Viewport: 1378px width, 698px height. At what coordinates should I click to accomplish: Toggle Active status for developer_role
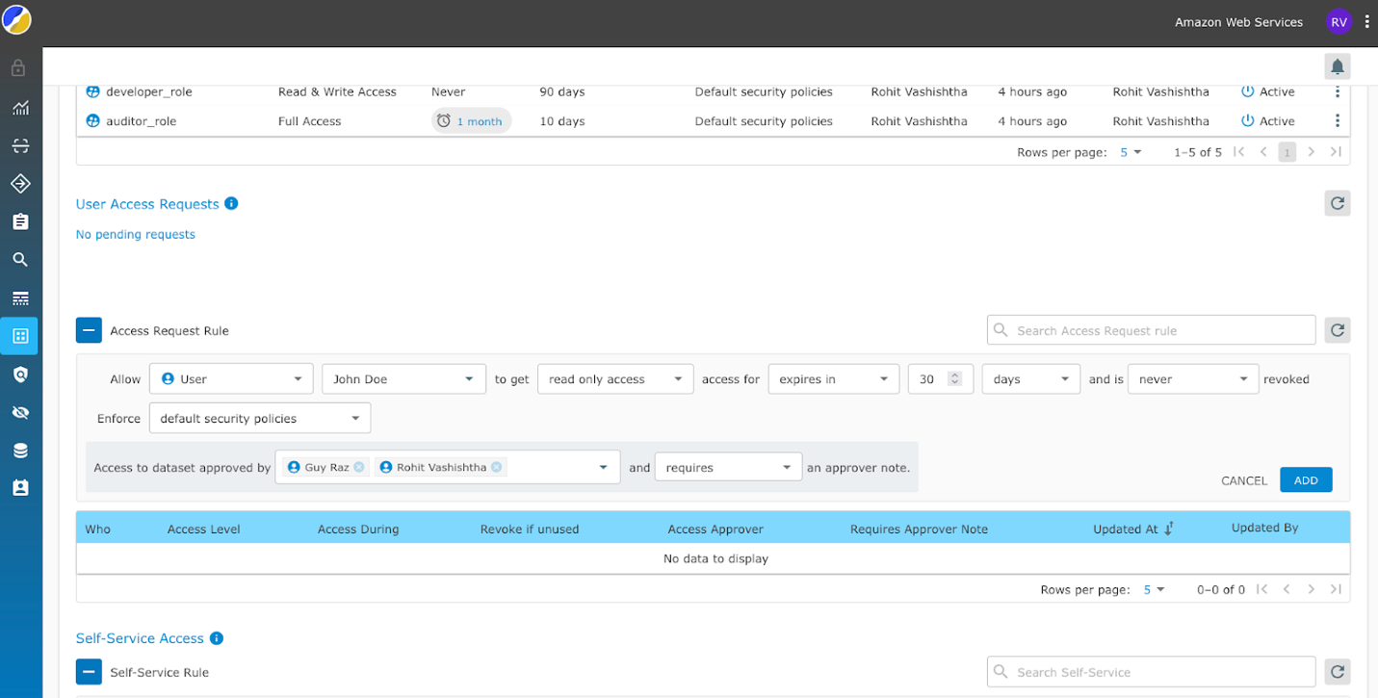click(1247, 91)
